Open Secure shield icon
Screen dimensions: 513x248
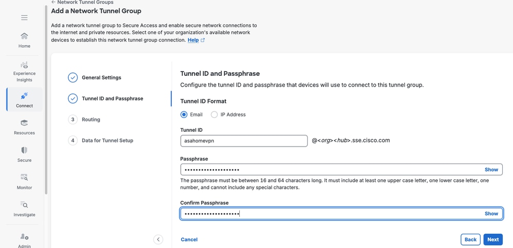coord(24,150)
